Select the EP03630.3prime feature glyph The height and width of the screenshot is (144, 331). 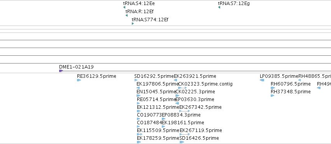(x=177, y=103)
